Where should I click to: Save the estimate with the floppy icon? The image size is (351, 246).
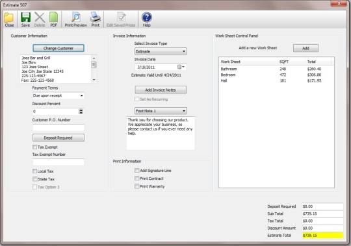(x=25, y=18)
